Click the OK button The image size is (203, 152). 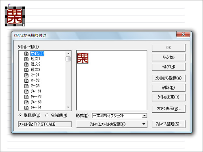pyautogui.click(x=168, y=47)
